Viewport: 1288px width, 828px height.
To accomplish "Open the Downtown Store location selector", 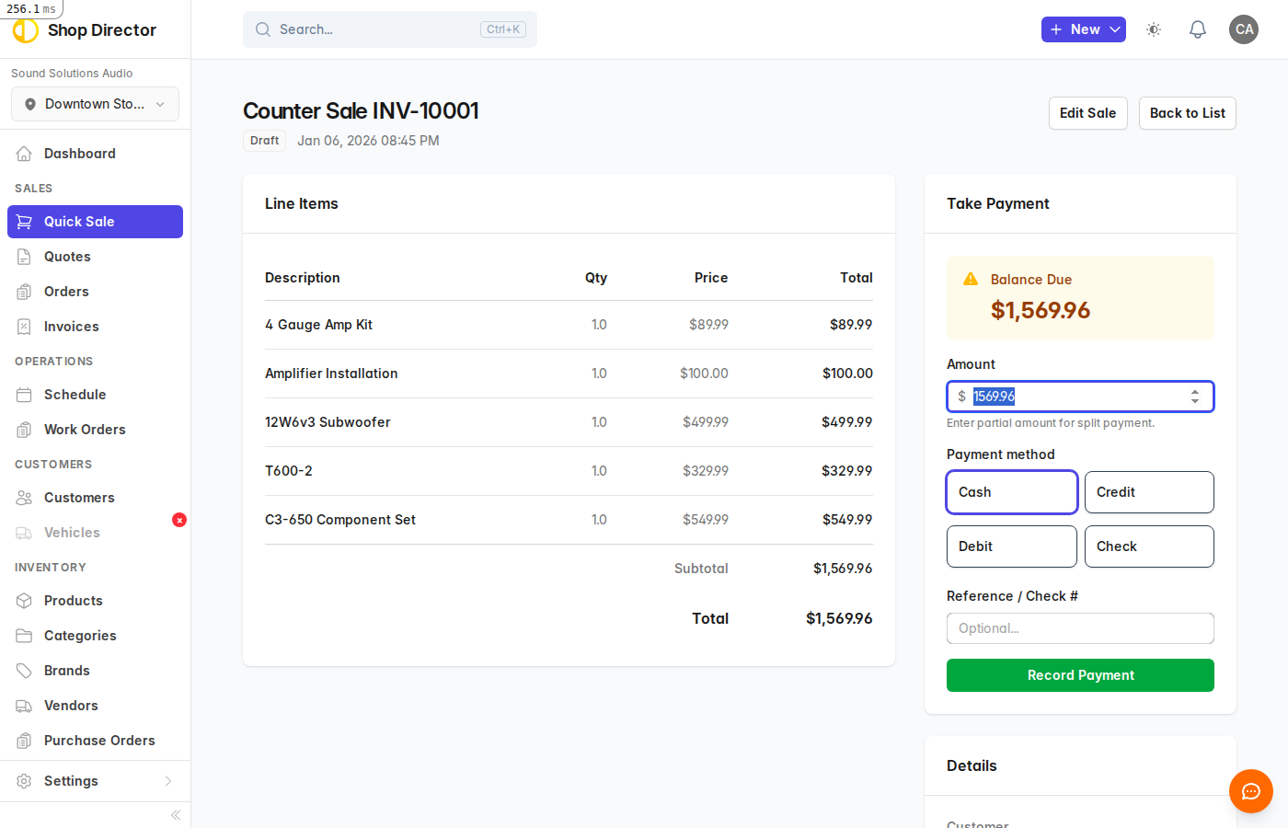I will click(94, 104).
